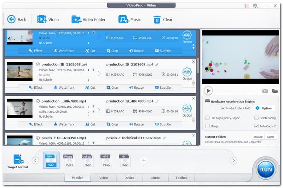Add a Music file
The image size is (283, 188).
click(x=123, y=19)
